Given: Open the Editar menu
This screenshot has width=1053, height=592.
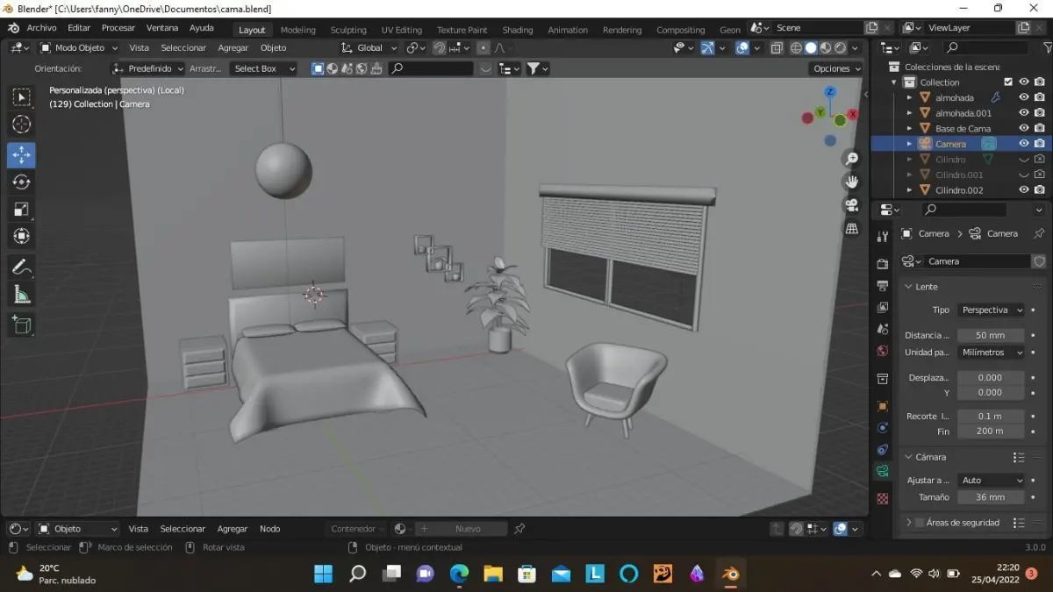Looking at the screenshot, I should pyautogui.click(x=79, y=28).
